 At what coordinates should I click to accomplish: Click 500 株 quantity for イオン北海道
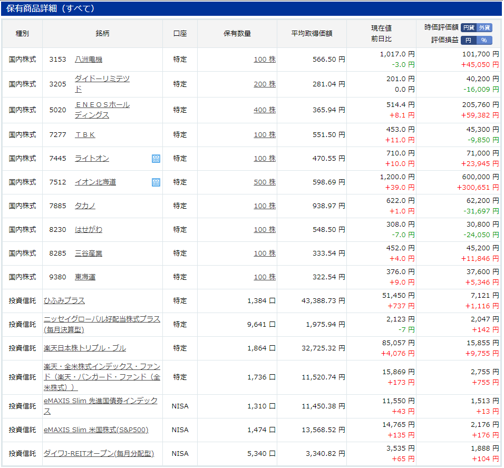coord(265,182)
